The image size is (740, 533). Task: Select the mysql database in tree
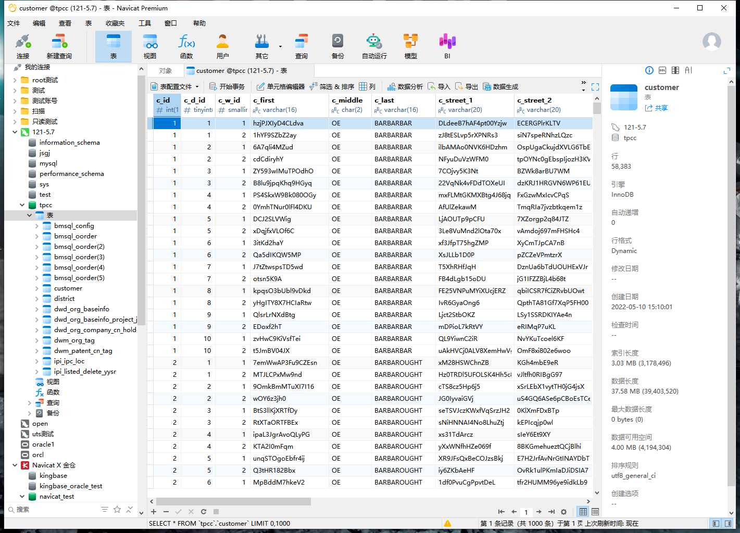tap(48, 163)
